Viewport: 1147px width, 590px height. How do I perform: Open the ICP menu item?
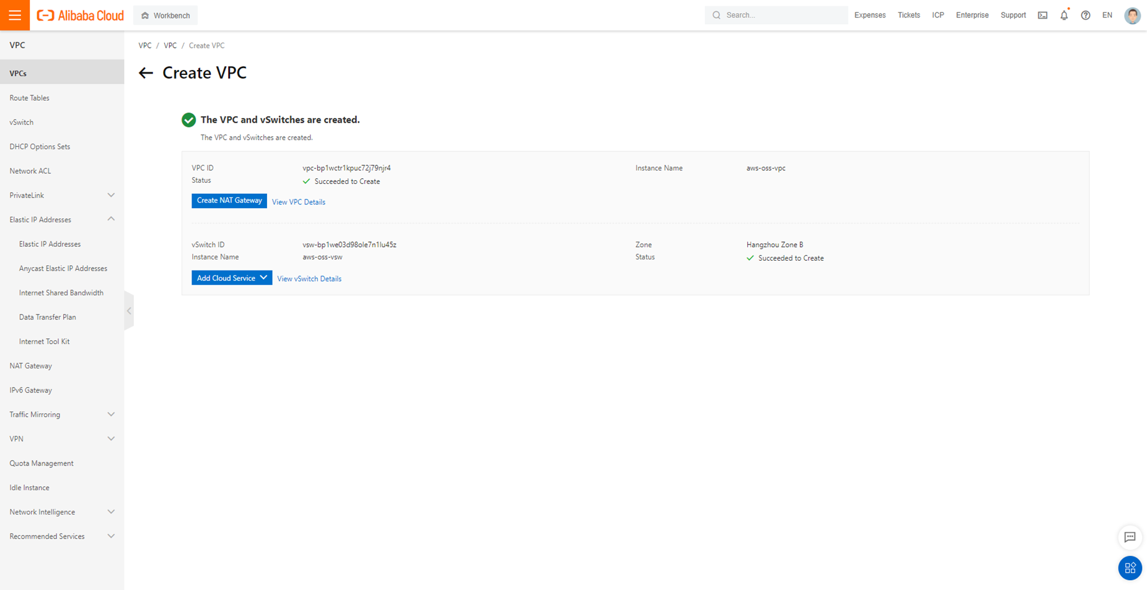tap(938, 15)
